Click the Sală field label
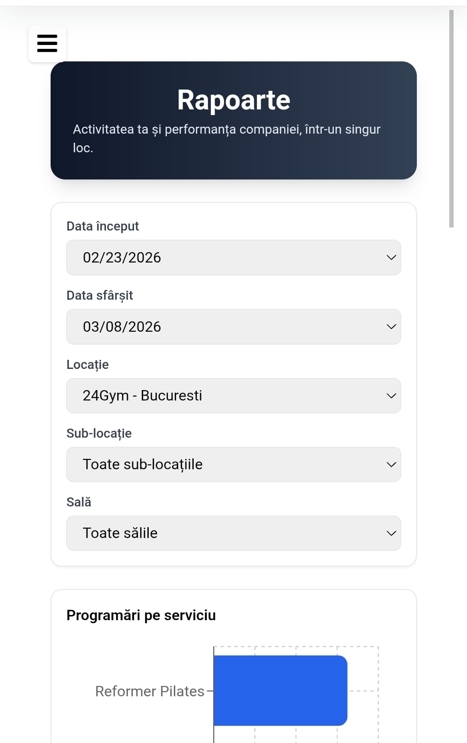The height and width of the screenshot is (743, 467). pos(79,502)
